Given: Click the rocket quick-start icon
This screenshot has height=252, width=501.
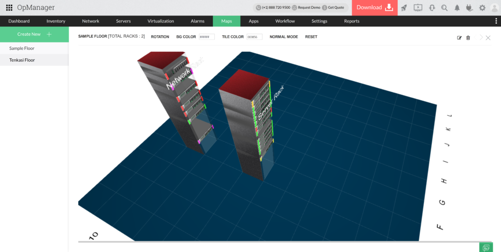Looking at the screenshot, I should [x=404, y=8].
